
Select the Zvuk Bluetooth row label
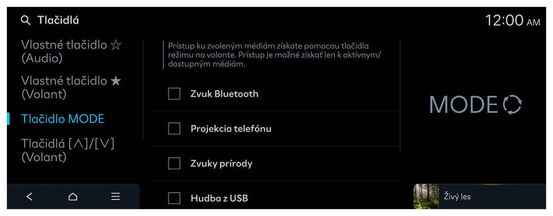click(225, 94)
